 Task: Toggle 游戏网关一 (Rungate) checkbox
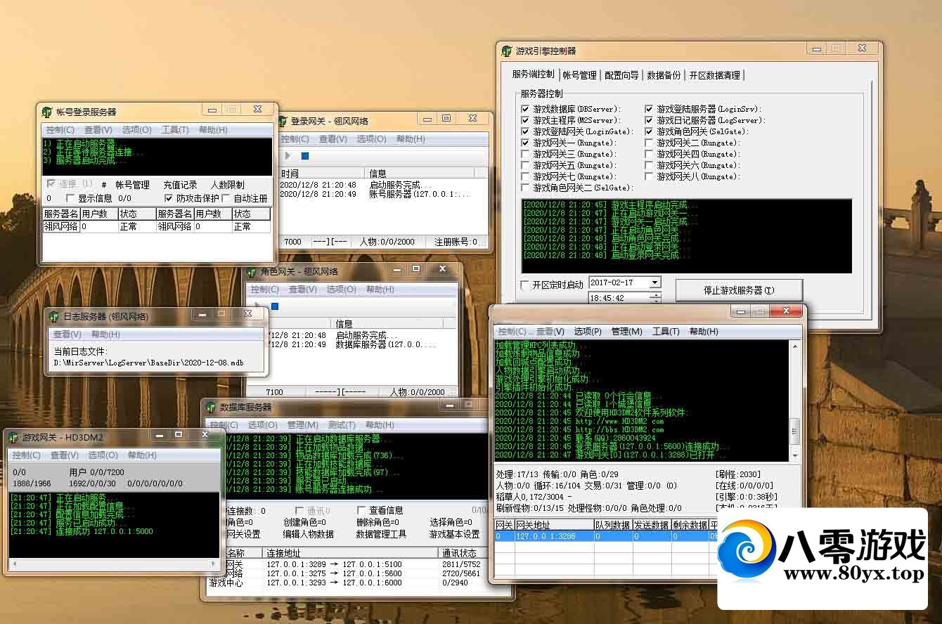(525, 143)
